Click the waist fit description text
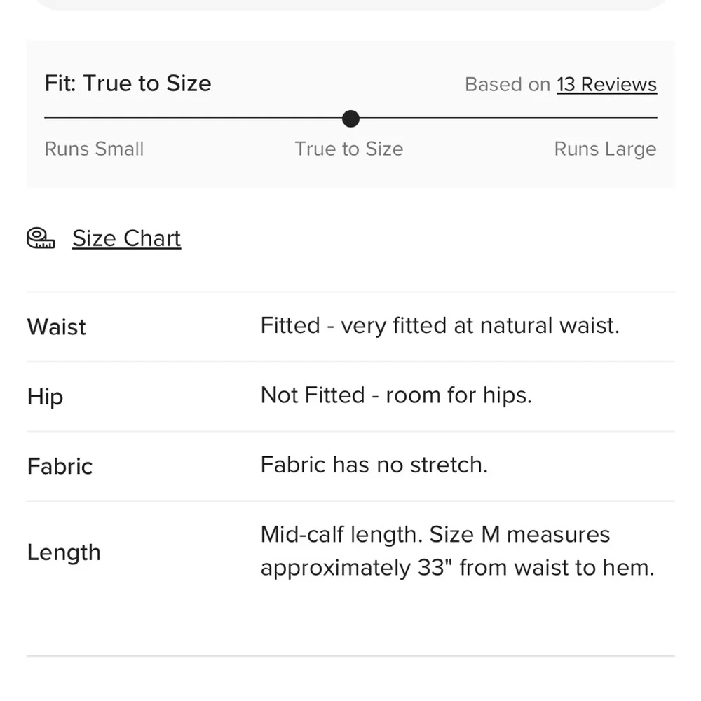Viewport: 701px width, 701px height. tap(440, 325)
